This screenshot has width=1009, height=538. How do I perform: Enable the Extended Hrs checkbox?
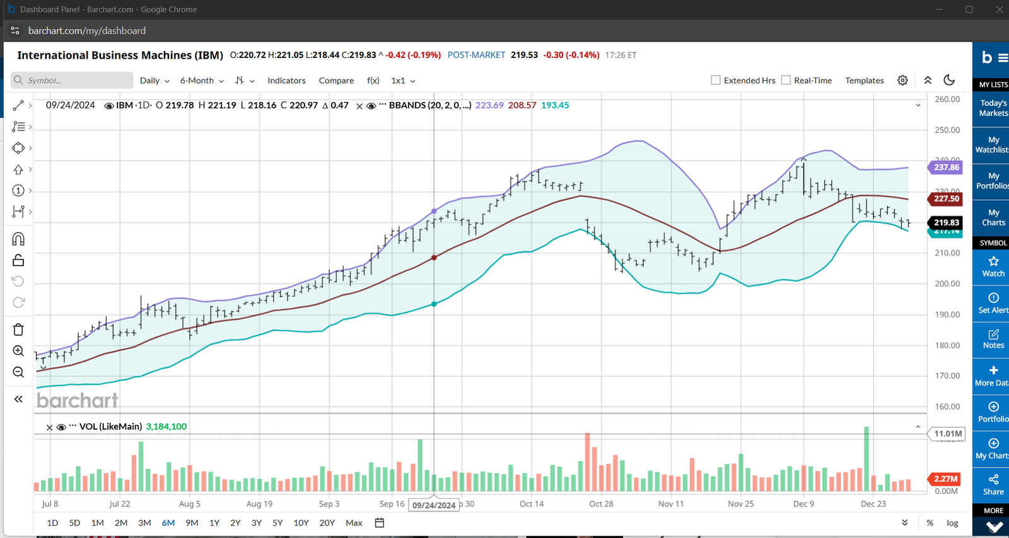pos(716,80)
